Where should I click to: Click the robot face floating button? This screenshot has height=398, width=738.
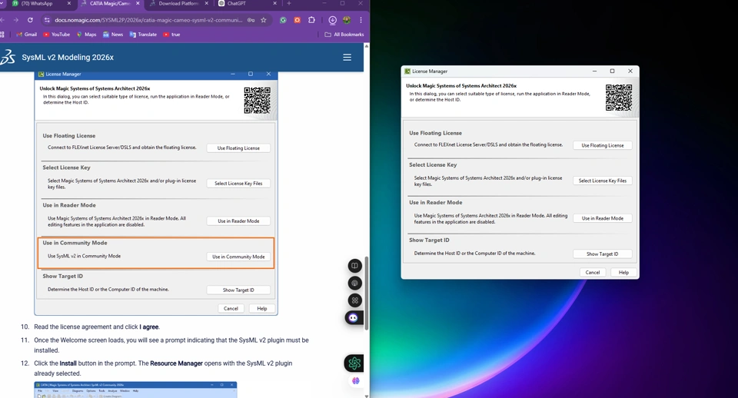[x=354, y=318]
